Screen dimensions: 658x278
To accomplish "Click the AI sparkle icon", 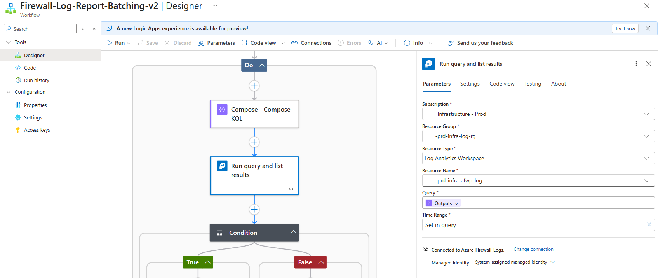I will pos(371,43).
